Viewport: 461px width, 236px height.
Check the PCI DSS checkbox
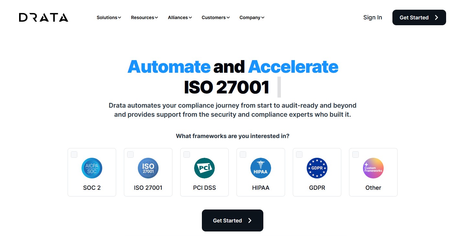click(x=187, y=155)
